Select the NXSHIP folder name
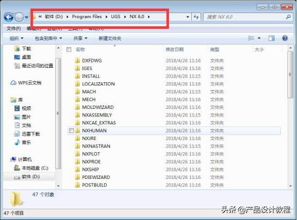The width and height of the screenshot is (297, 220). pyautogui.click(x=91, y=169)
